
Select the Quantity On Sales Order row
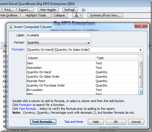pos(82,77)
